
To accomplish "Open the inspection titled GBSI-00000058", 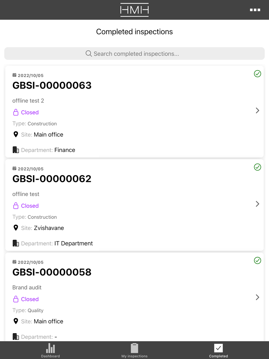I will coord(52,272).
